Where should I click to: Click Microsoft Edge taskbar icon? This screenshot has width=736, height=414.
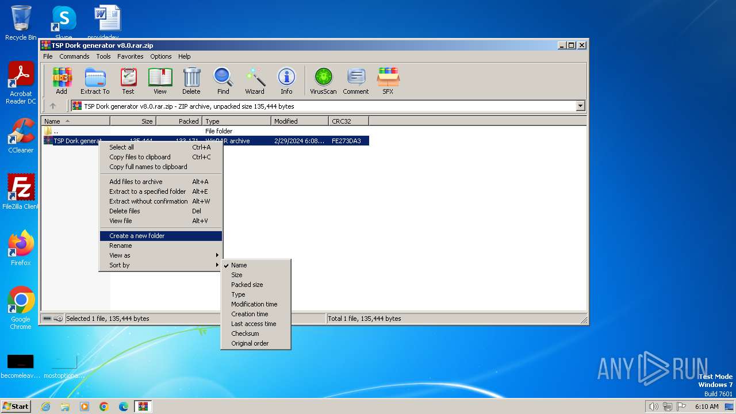124,407
